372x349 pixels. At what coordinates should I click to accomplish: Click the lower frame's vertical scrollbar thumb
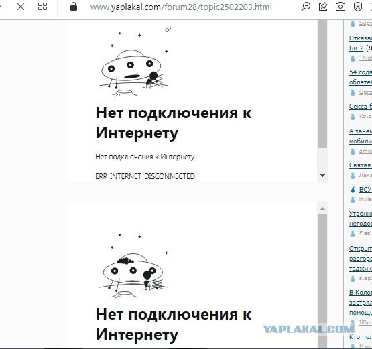coord(322,281)
